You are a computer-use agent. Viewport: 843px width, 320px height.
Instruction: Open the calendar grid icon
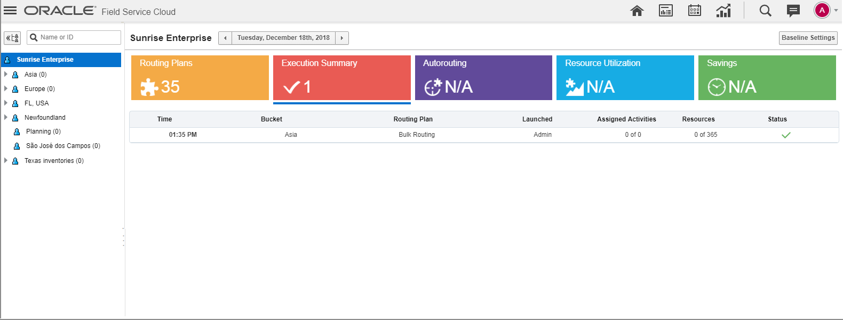click(695, 11)
